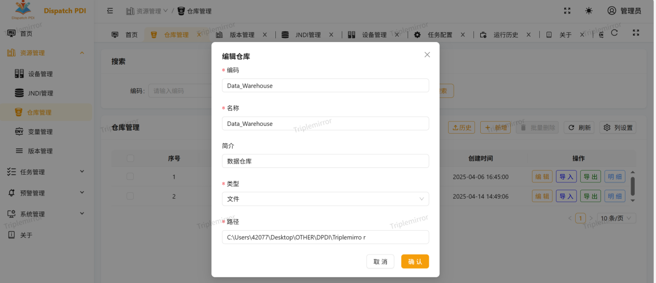Open 版本管理 in the sidebar

40,151
